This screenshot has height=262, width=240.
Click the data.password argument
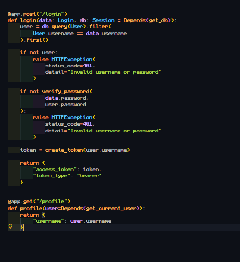pos(66,98)
